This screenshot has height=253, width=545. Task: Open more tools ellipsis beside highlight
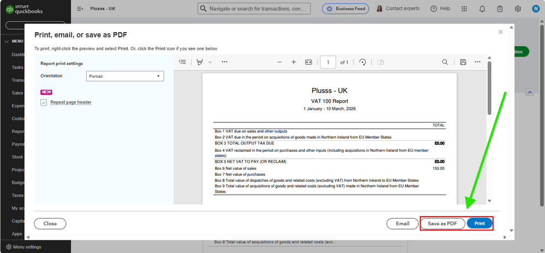225,62
